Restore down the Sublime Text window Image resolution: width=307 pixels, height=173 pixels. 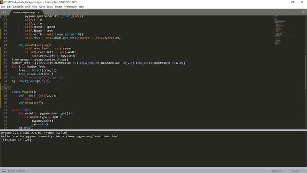[x=292, y=2]
